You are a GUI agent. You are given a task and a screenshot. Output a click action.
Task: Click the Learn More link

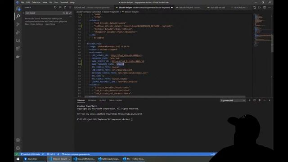(50, 24)
